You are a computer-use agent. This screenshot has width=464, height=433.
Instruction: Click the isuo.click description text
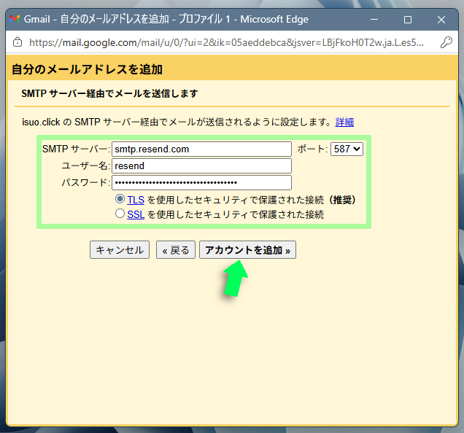pyautogui.click(x=177, y=122)
